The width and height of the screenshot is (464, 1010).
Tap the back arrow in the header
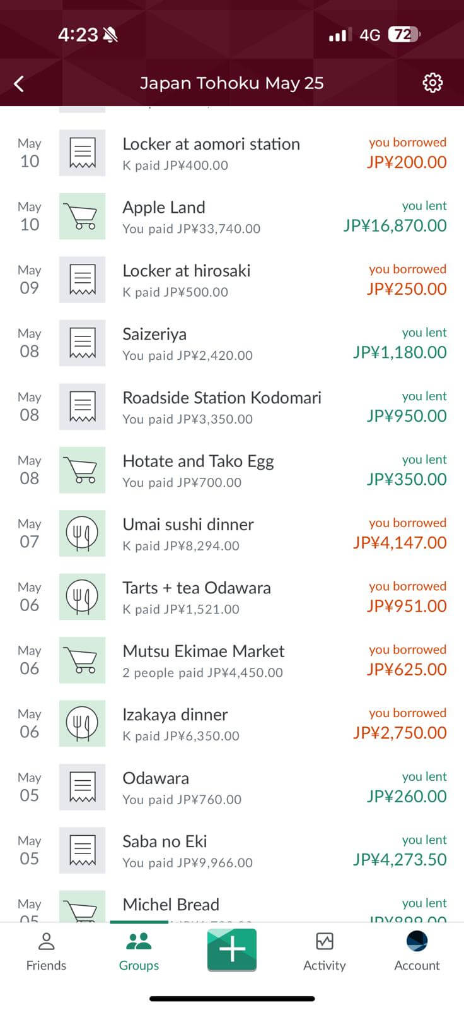pos(20,83)
